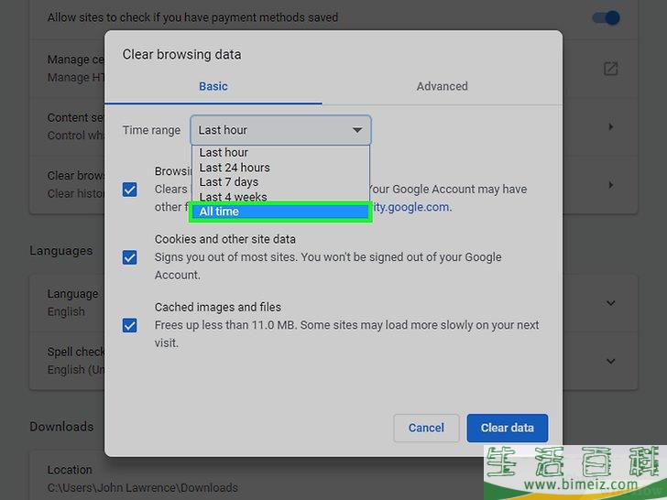The width and height of the screenshot is (667, 500).
Task: Uncheck Cached images and files checkbox
Action: pyautogui.click(x=130, y=326)
